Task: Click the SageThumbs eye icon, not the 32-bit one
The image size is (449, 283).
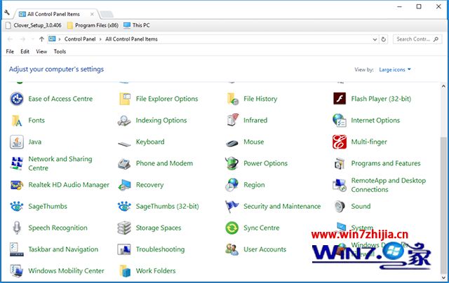Action: tap(17, 207)
